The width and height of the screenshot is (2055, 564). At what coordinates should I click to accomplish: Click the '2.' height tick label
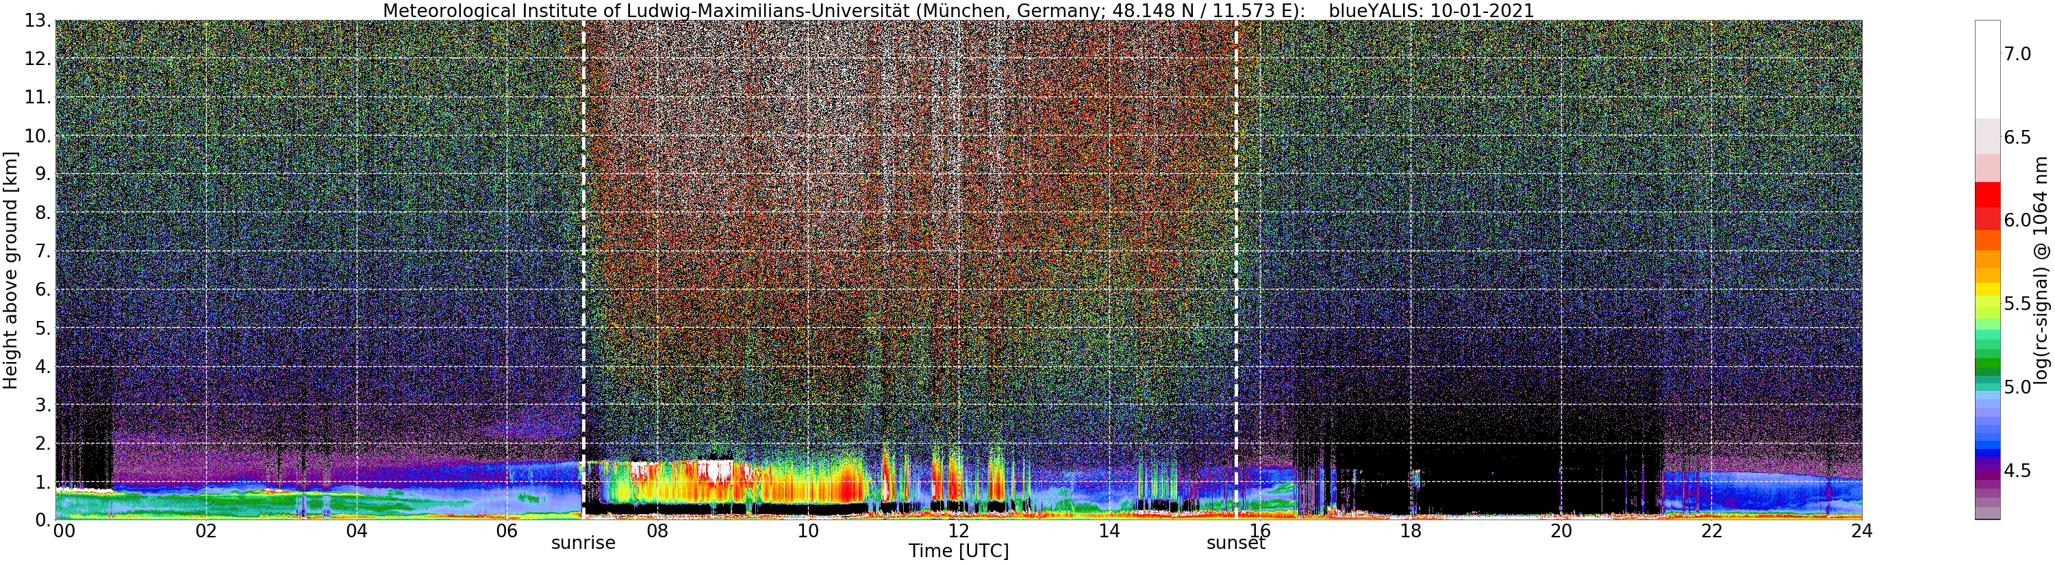pyautogui.click(x=42, y=443)
